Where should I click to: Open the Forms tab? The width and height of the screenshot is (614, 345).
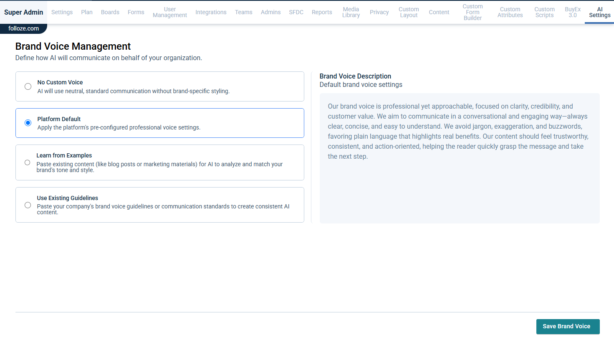coord(136,12)
